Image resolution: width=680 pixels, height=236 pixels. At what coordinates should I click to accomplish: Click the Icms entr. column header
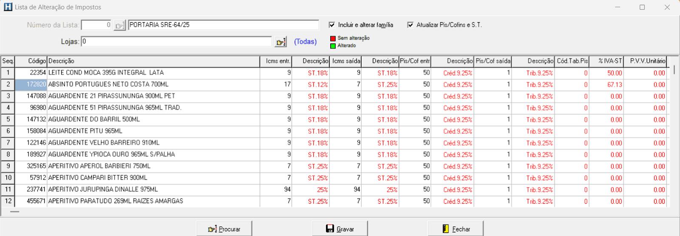276,61
